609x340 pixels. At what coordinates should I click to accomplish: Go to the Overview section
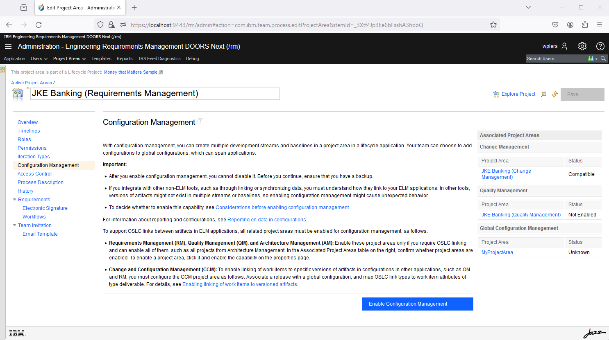pyautogui.click(x=27, y=122)
